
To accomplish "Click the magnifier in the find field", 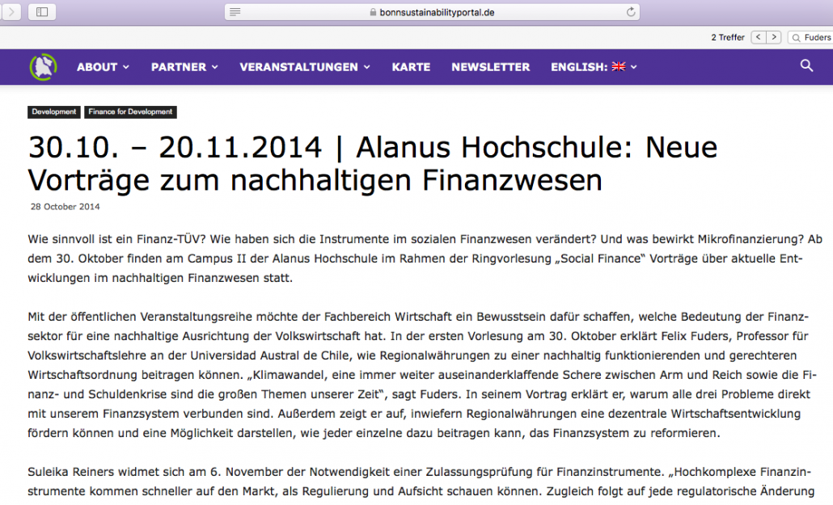I will click(x=796, y=38).
